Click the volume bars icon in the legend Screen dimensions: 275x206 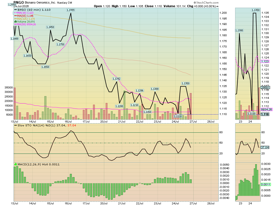pos(15,21)
